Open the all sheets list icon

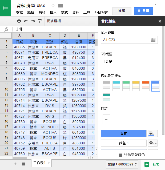[x=23, y=164]
